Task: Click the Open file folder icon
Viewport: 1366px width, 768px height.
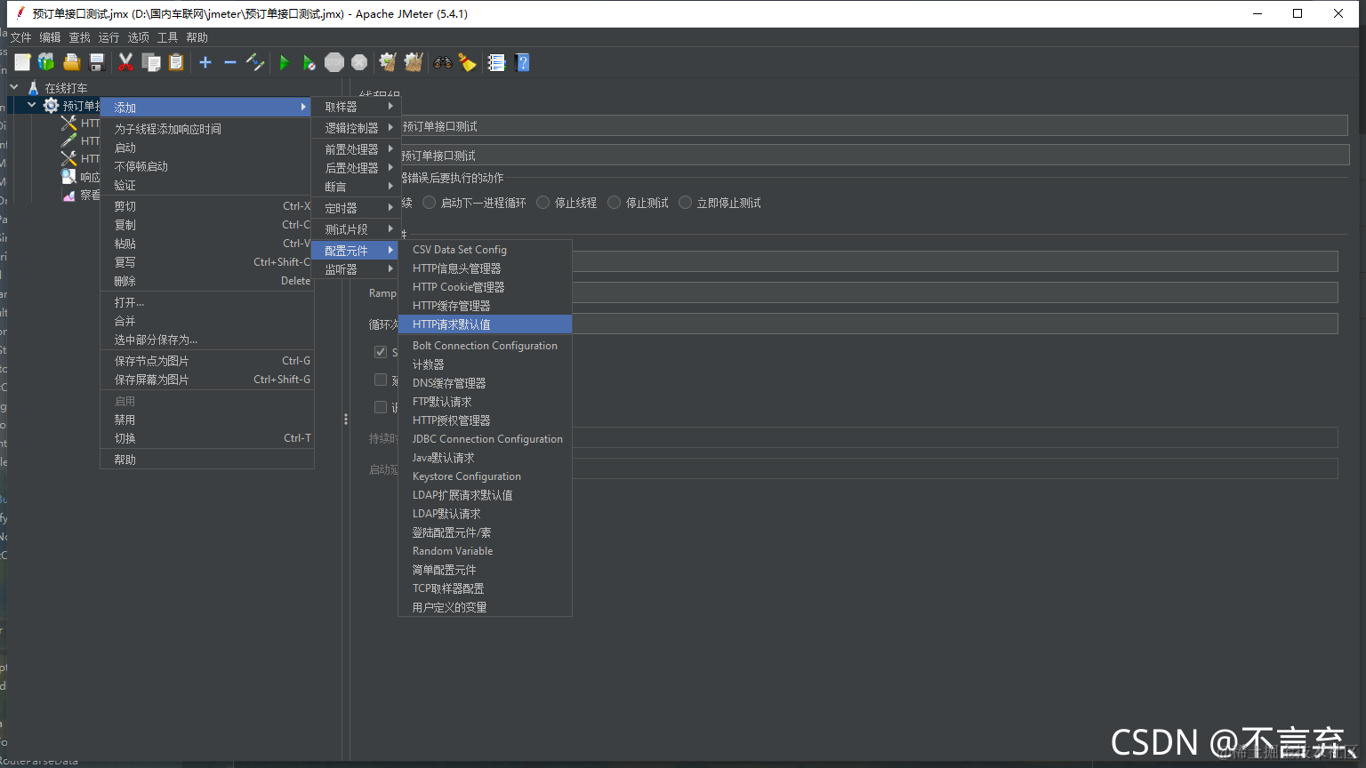Action: tap(71, 62)
